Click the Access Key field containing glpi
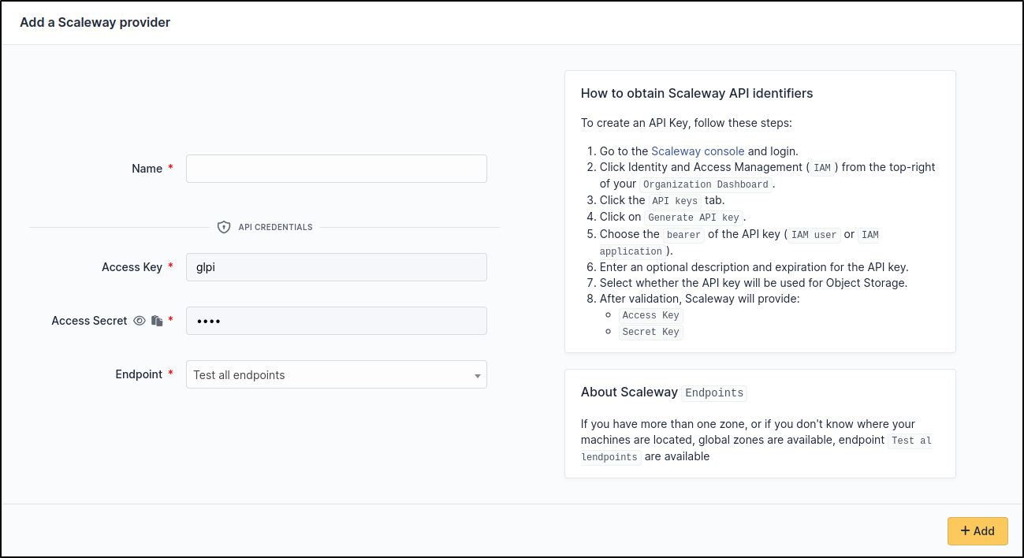 pos(336,267)
